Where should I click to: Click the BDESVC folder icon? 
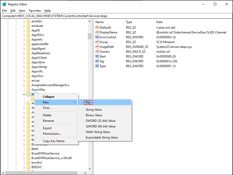point(28,167)
